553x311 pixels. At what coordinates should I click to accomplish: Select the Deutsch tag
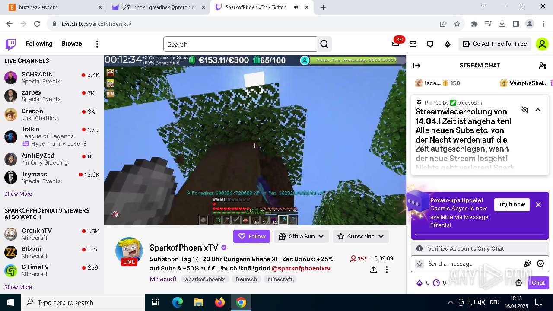(x=247, y=279)
